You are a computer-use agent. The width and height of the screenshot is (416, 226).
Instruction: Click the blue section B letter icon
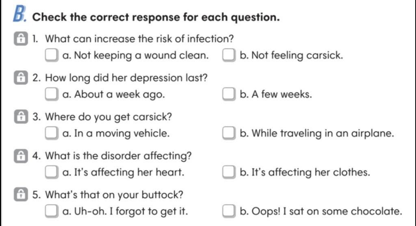(x=19, y=14)
